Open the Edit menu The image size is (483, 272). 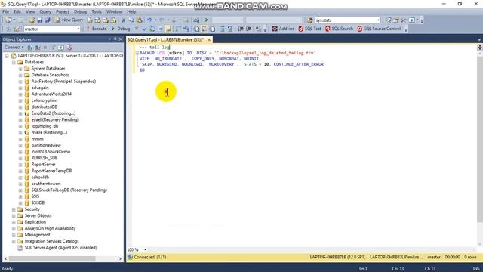(17, 12)
